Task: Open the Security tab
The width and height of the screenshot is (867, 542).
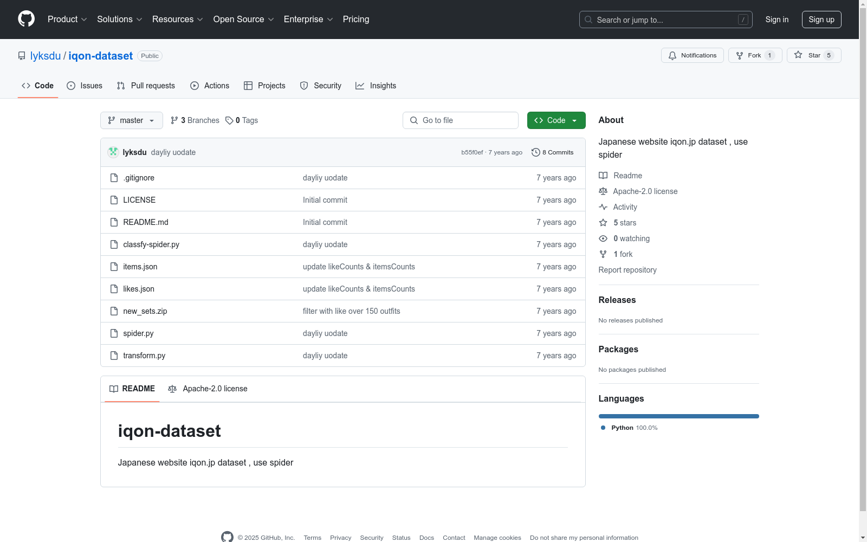Action: tap(321, 86)
